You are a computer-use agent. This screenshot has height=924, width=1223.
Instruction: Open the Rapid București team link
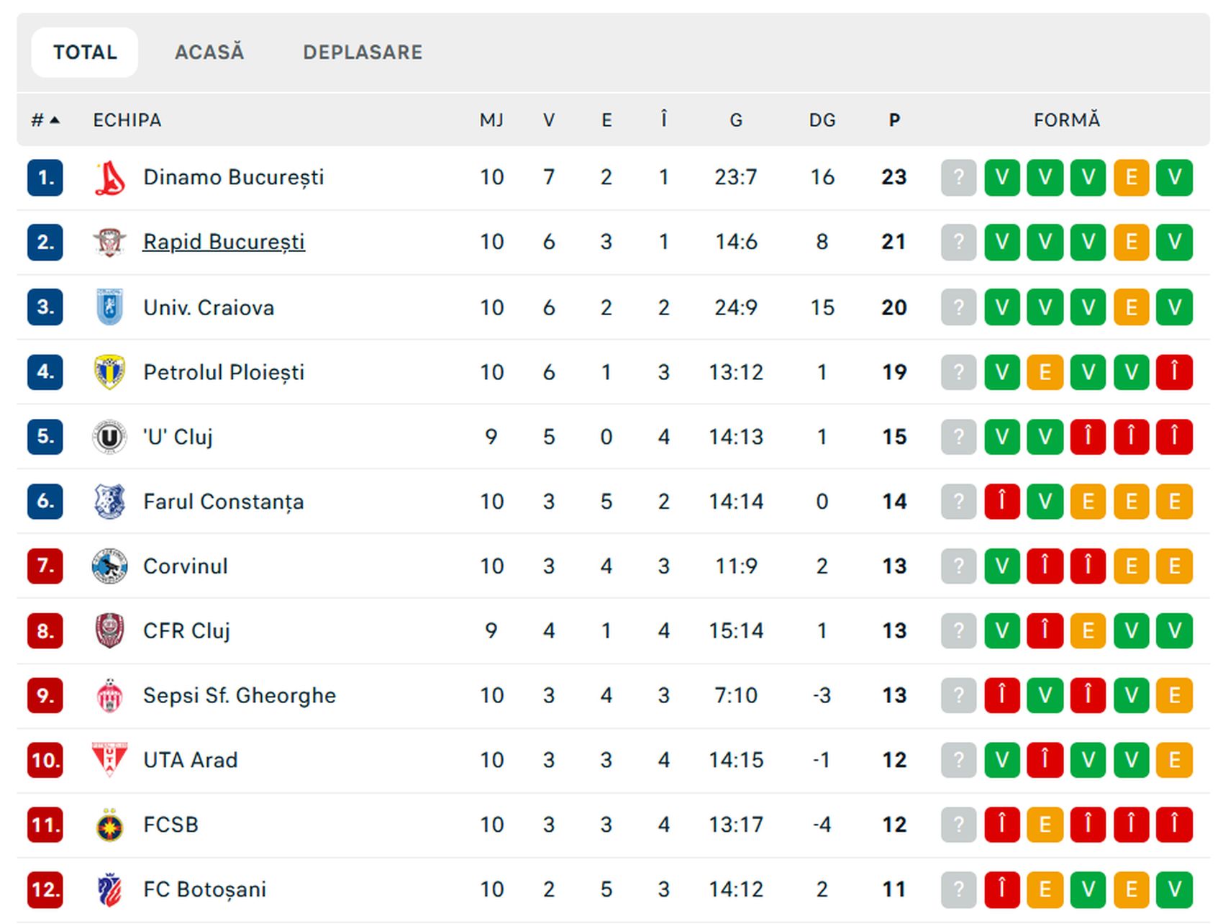pos(224,242)
